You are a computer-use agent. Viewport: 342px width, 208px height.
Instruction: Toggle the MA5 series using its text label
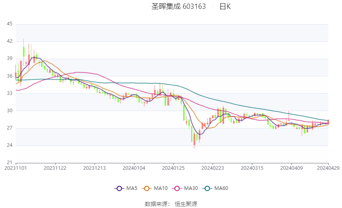pyautogui.click(x=132, y=188)
